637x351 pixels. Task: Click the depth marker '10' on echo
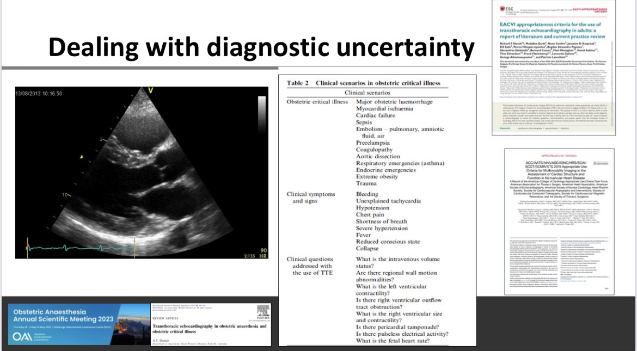click(65, 195)
